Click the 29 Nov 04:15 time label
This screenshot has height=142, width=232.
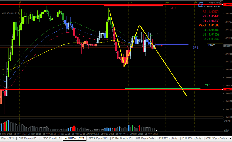(108, 134)
